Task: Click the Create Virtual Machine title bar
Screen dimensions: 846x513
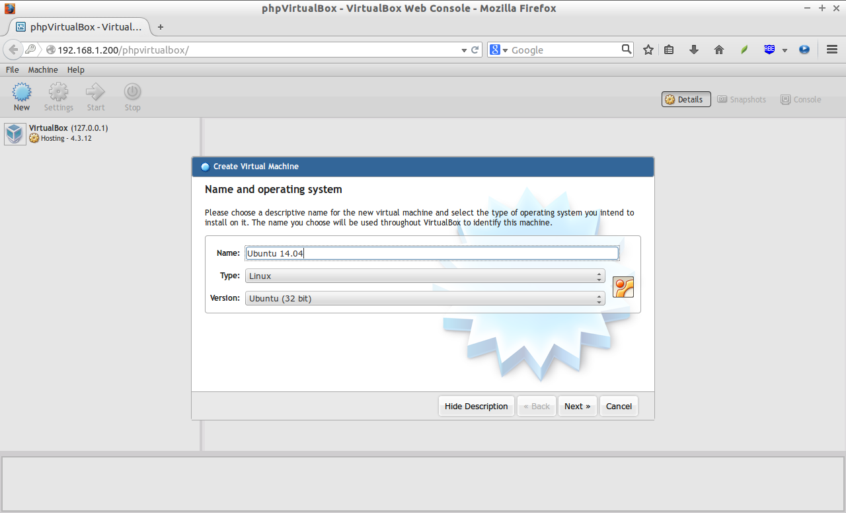Action: pyautogui.click(x=423, y=167)
